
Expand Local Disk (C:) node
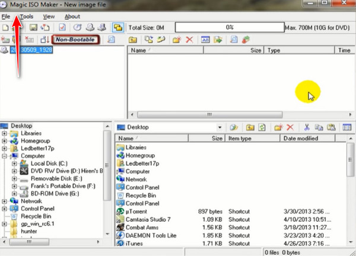click(14, 164)
